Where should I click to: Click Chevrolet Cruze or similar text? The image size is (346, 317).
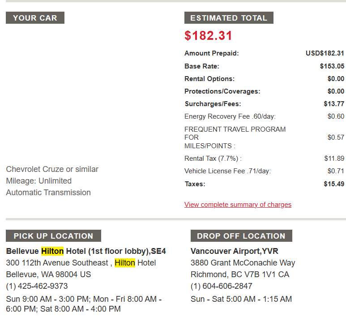[52, 169]
